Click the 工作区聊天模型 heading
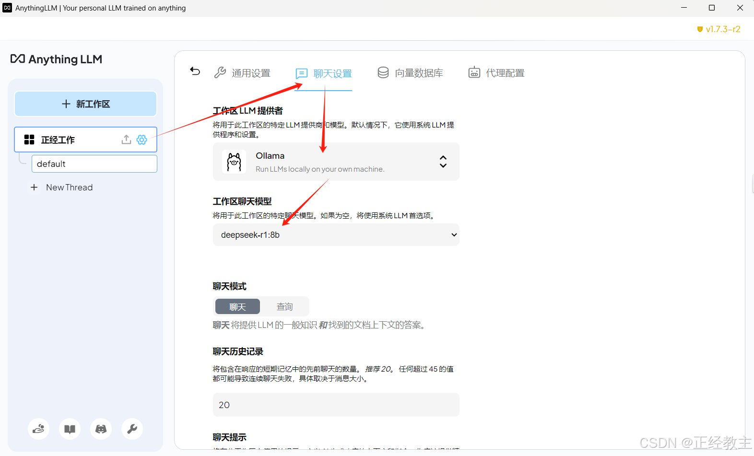Viewport: 754px width, 456px height. (x=242, y=201)
